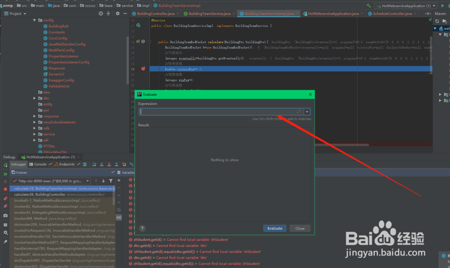
Task: Click the Build hammer icon
Action: pyautogui.click(x=369, y=5)
